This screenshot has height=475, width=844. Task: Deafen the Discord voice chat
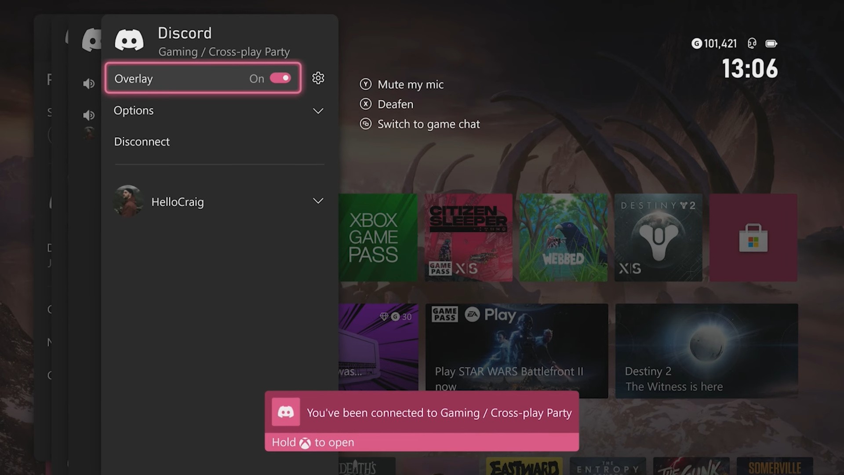tap(395, 104)
